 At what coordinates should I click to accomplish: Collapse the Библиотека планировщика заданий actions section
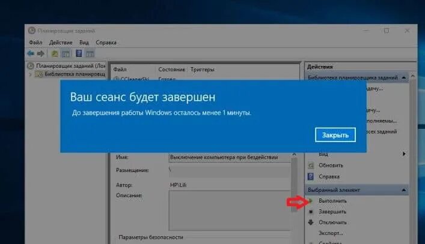[x=403, y=77]
